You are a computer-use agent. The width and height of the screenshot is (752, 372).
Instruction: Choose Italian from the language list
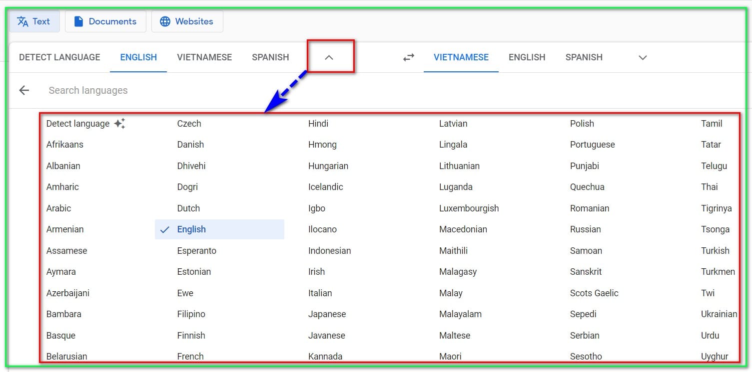pos(320,293)
